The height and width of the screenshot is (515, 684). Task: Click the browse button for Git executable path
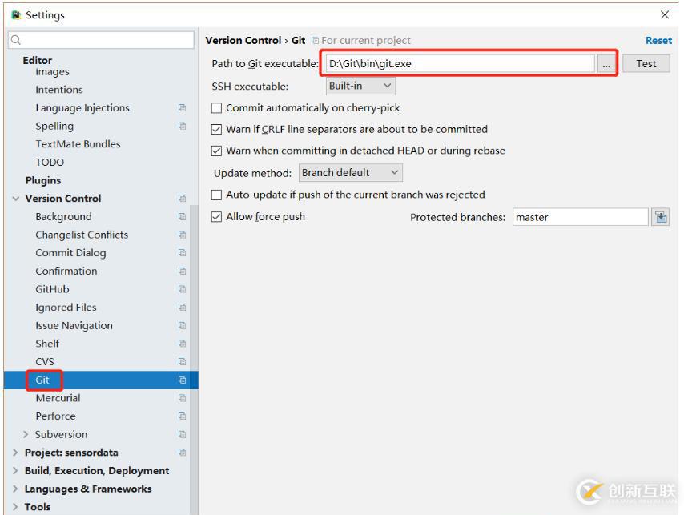(606, 64)
